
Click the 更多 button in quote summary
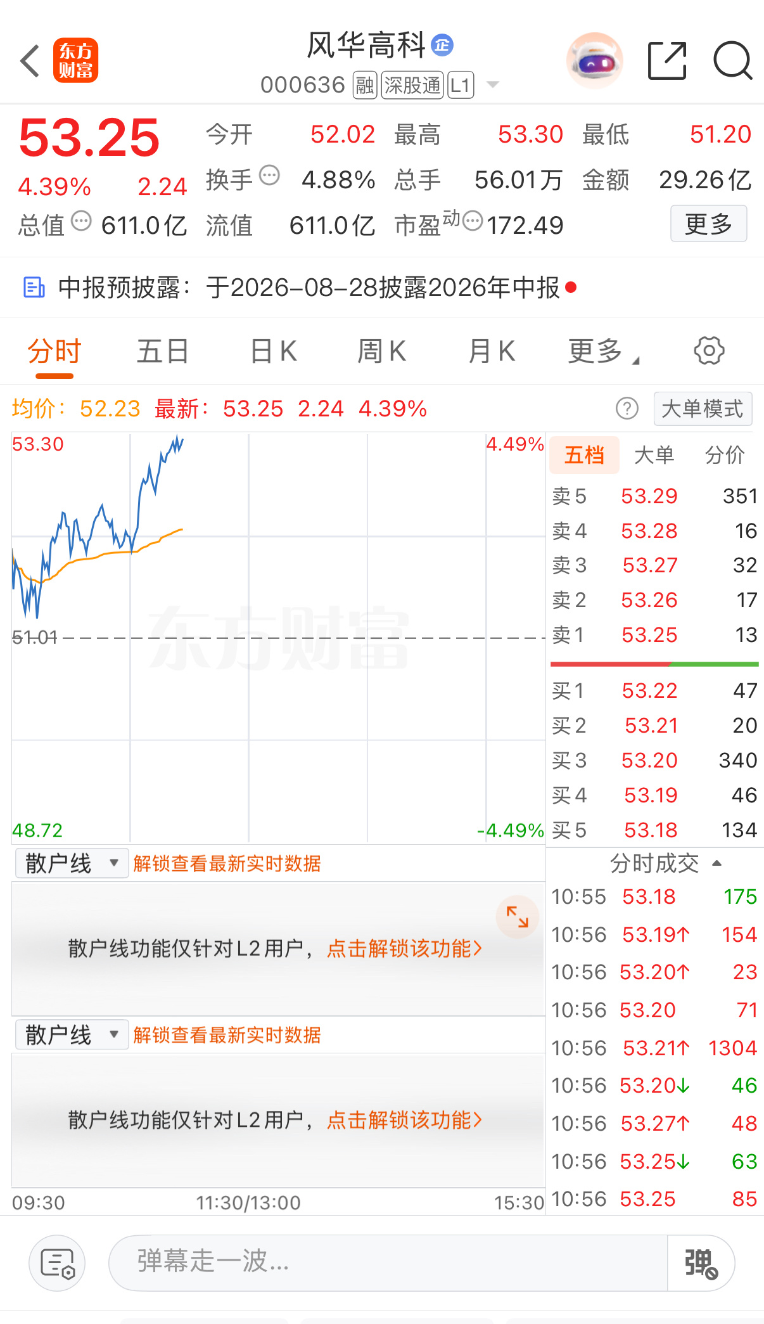pyautogui.click(x=708, y=224)
